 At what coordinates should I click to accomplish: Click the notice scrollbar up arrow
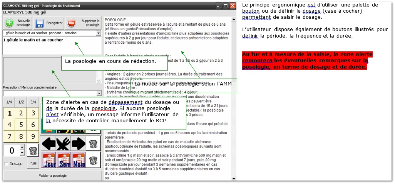(x=234, y=19)
